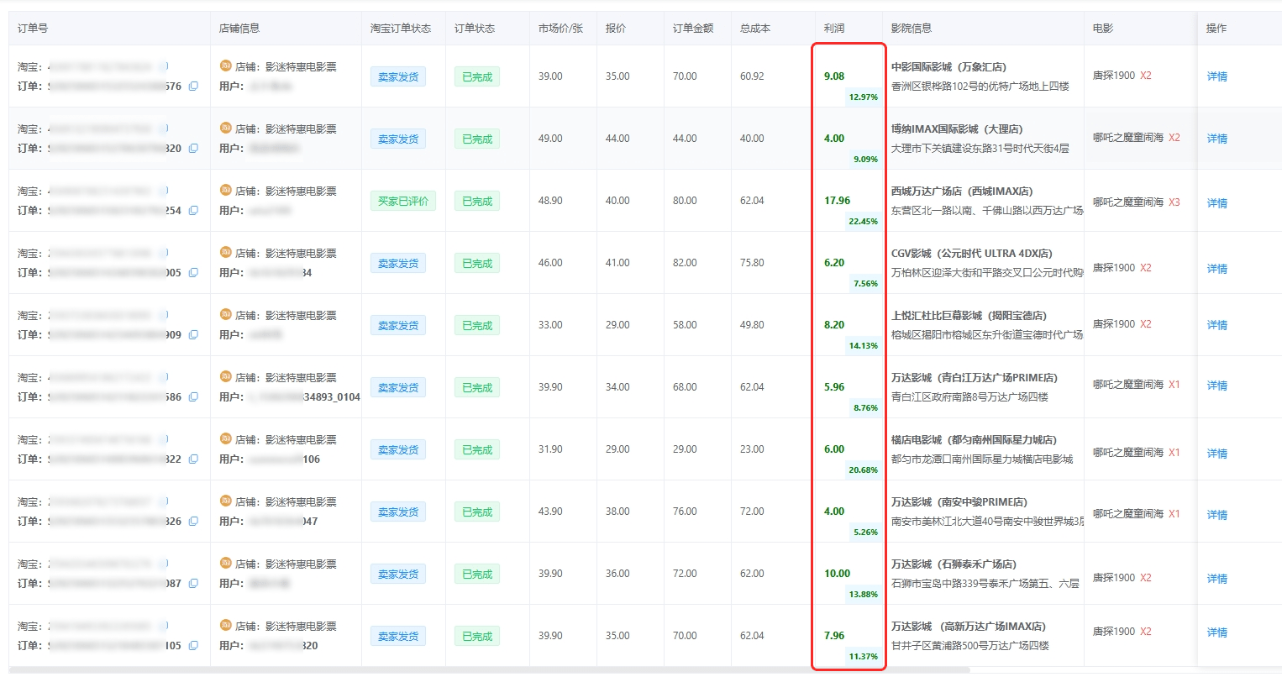Click shop icon in order 105 row
Viewport: 1282px width, 677px height.
tap(225, 625)
